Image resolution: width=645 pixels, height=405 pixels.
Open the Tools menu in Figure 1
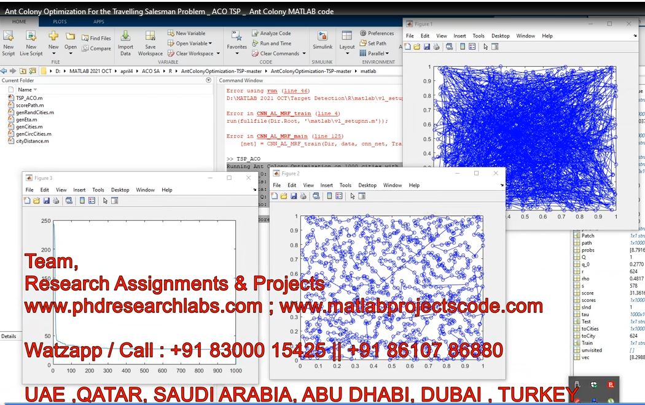pos(479,36)
